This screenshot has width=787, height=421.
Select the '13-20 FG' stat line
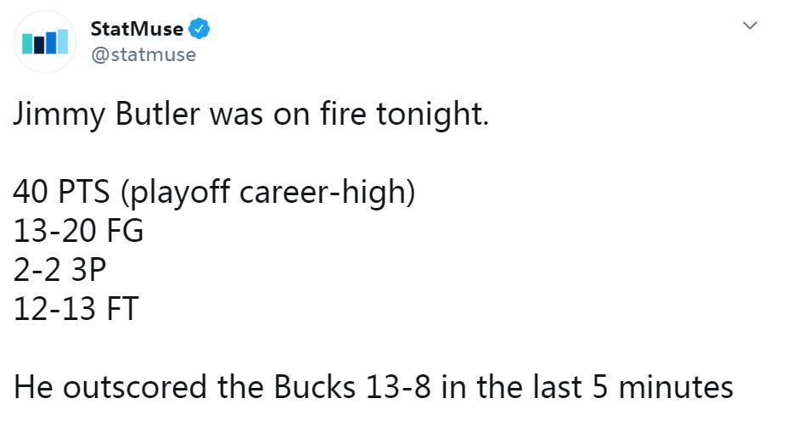78,231
